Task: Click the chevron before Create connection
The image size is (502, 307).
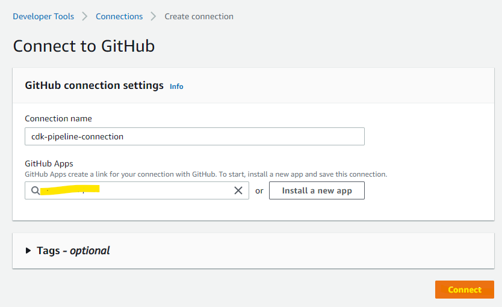Action: click(154, 16)
